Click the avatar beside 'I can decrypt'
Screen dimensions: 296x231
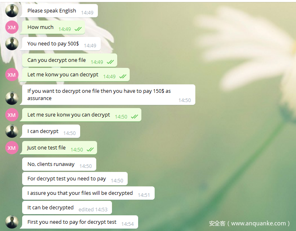coord(12,131)
